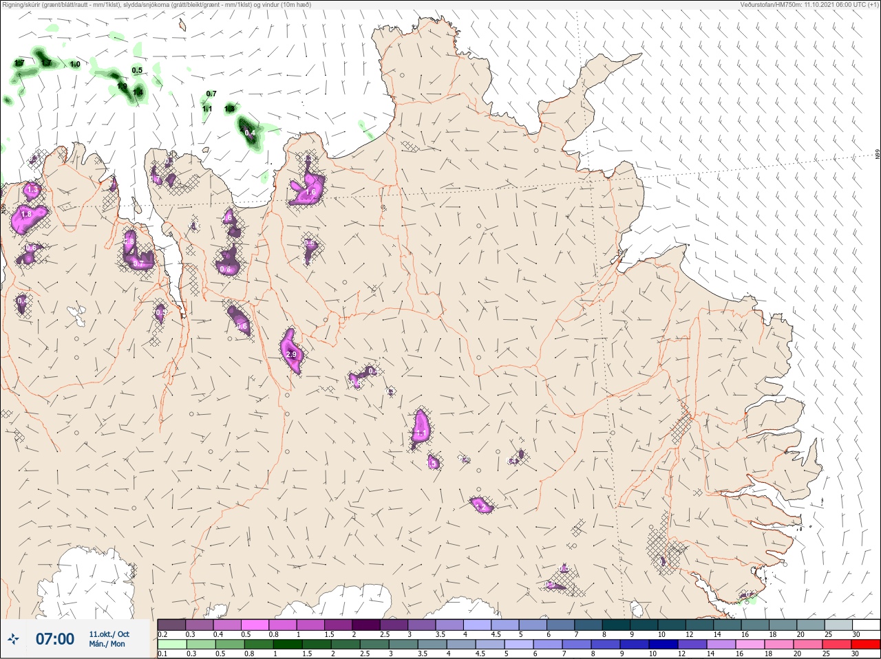Click the '11.okt./ Oct' date text
This screenshot has height=659, width=881.
(x=109, y=634)
